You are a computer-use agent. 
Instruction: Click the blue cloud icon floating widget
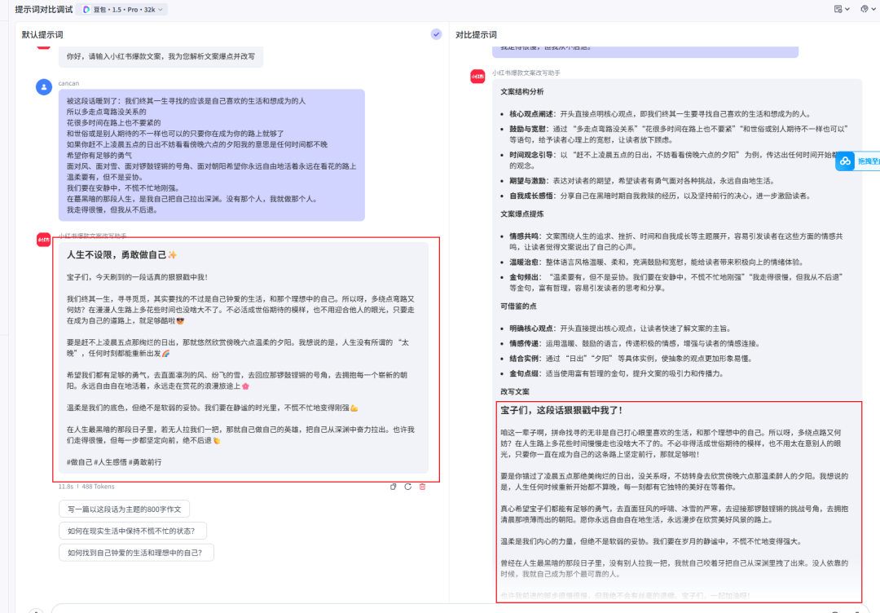pyautogui.click(x=845, y=161)
